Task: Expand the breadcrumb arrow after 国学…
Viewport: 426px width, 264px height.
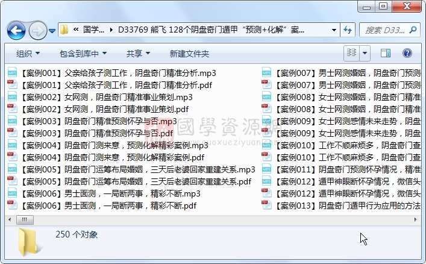Action: pyautogui.click(x=111, y=30)
